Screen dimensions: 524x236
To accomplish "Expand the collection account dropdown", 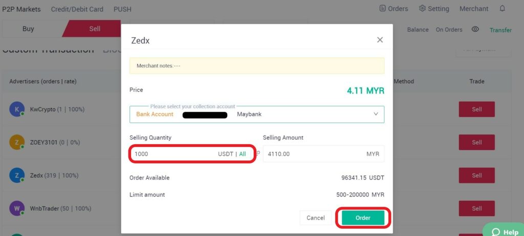I will click(x=376, y=114).
